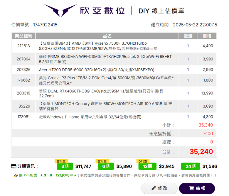
Task: Click the 價格 column header
Action: 207,36
